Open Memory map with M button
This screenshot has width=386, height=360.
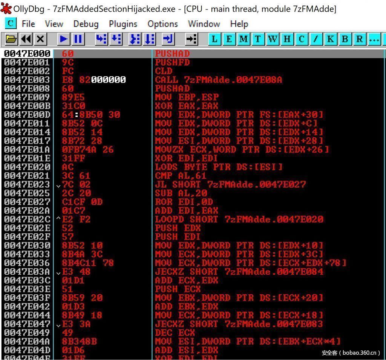coord(243,39)
